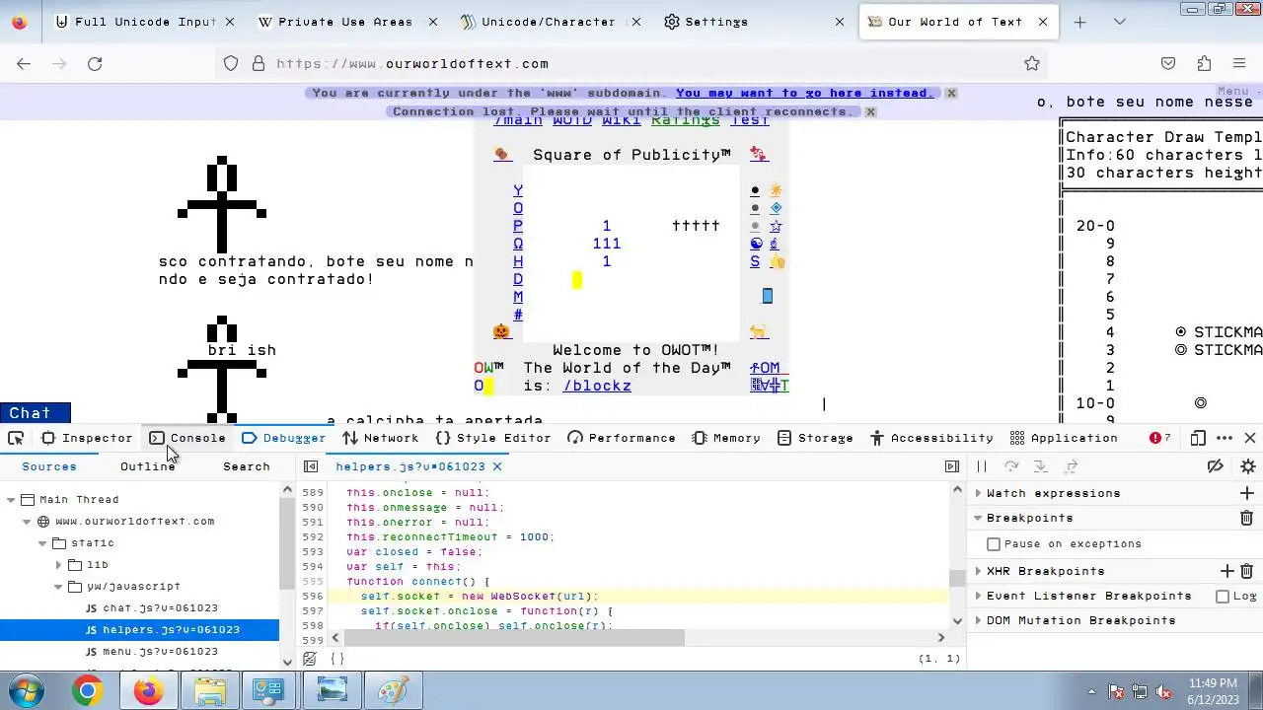Expand XHR Breakpoints section
This screenshot has height=710, width=1263.
pos(979,571)
